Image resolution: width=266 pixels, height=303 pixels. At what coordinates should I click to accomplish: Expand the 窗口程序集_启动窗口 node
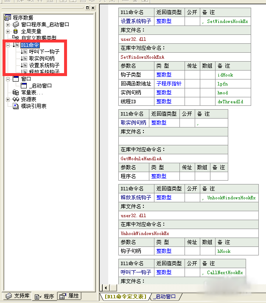8,25
